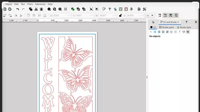
Task: Raise selection one step
Action: pos(34,15)
